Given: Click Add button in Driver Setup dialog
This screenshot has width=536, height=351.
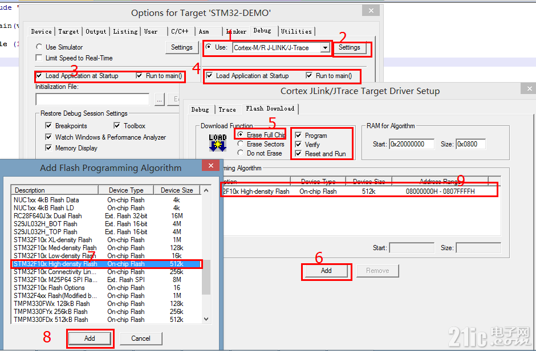Looking at the screenshot, I should click(x=326, y=271).
